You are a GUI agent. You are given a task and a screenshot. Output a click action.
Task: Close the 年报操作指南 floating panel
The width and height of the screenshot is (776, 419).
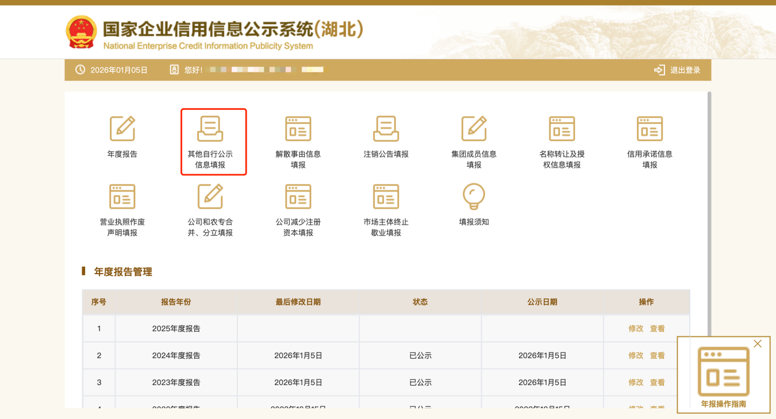(758, 344)
